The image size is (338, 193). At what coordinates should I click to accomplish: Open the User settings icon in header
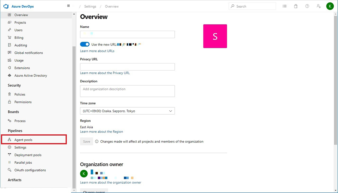(318, 6)
